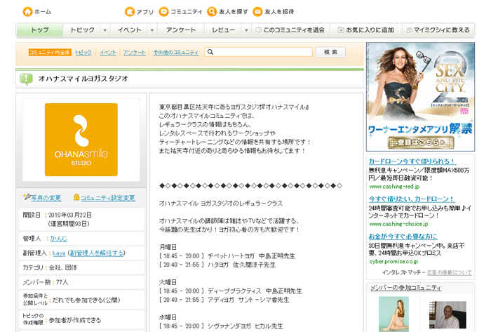This screenshot has width=491, height=332.
Task: Click the 今すぐ借りたい、カードローン！ ad link
Action: (x=412, y=199)
